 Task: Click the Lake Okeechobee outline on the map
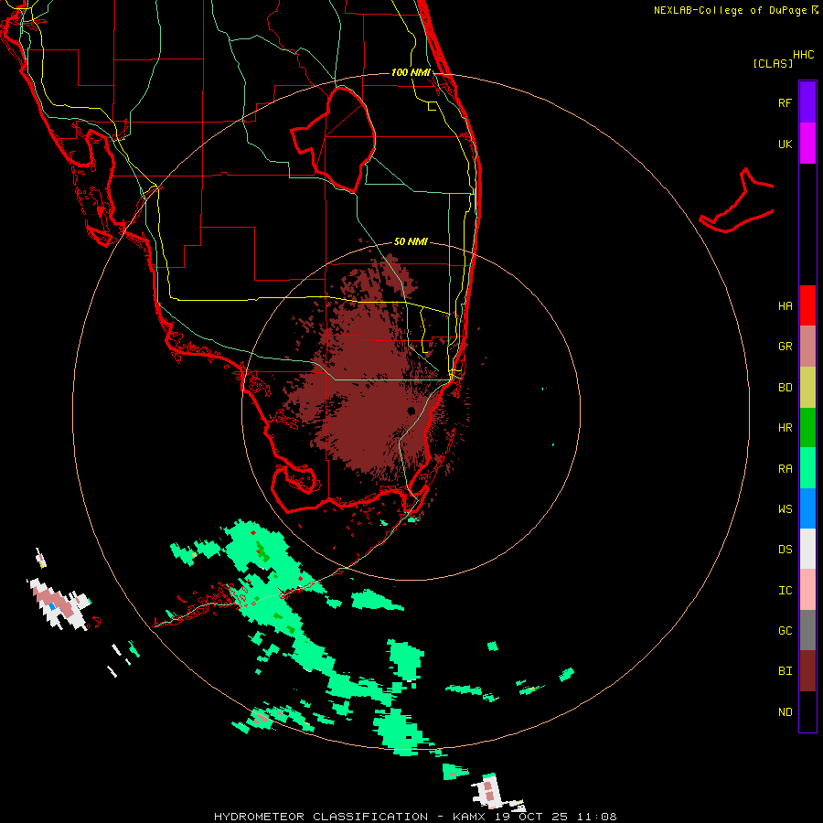[x=333, y=139]
